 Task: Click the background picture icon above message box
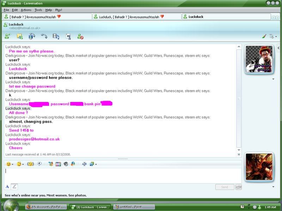[92, 164]
